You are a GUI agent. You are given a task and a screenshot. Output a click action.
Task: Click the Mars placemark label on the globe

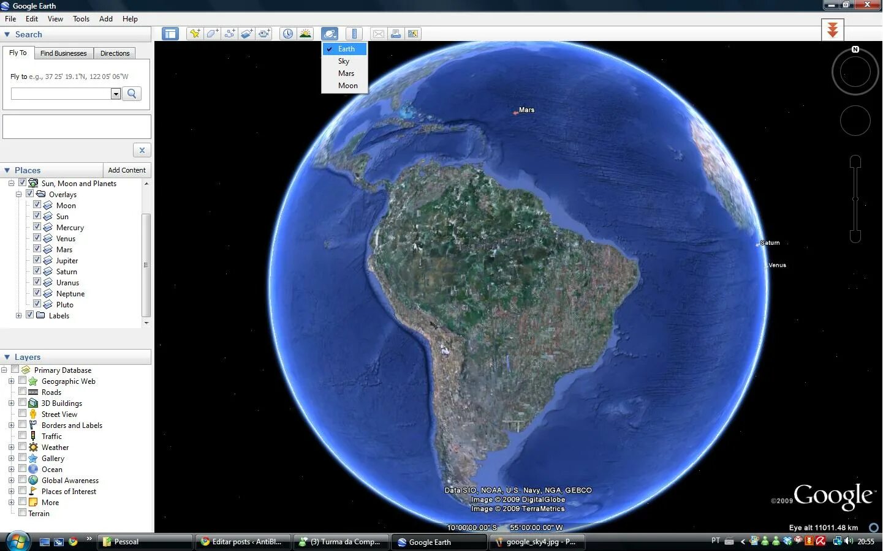(x=526, y=110)
